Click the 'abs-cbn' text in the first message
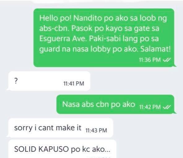183x158 pixels. (x=54, y=29)
